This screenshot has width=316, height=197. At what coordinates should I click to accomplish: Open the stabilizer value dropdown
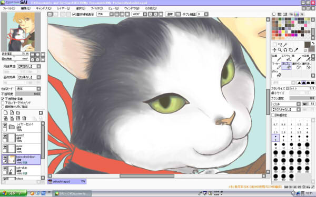point(206,14)
